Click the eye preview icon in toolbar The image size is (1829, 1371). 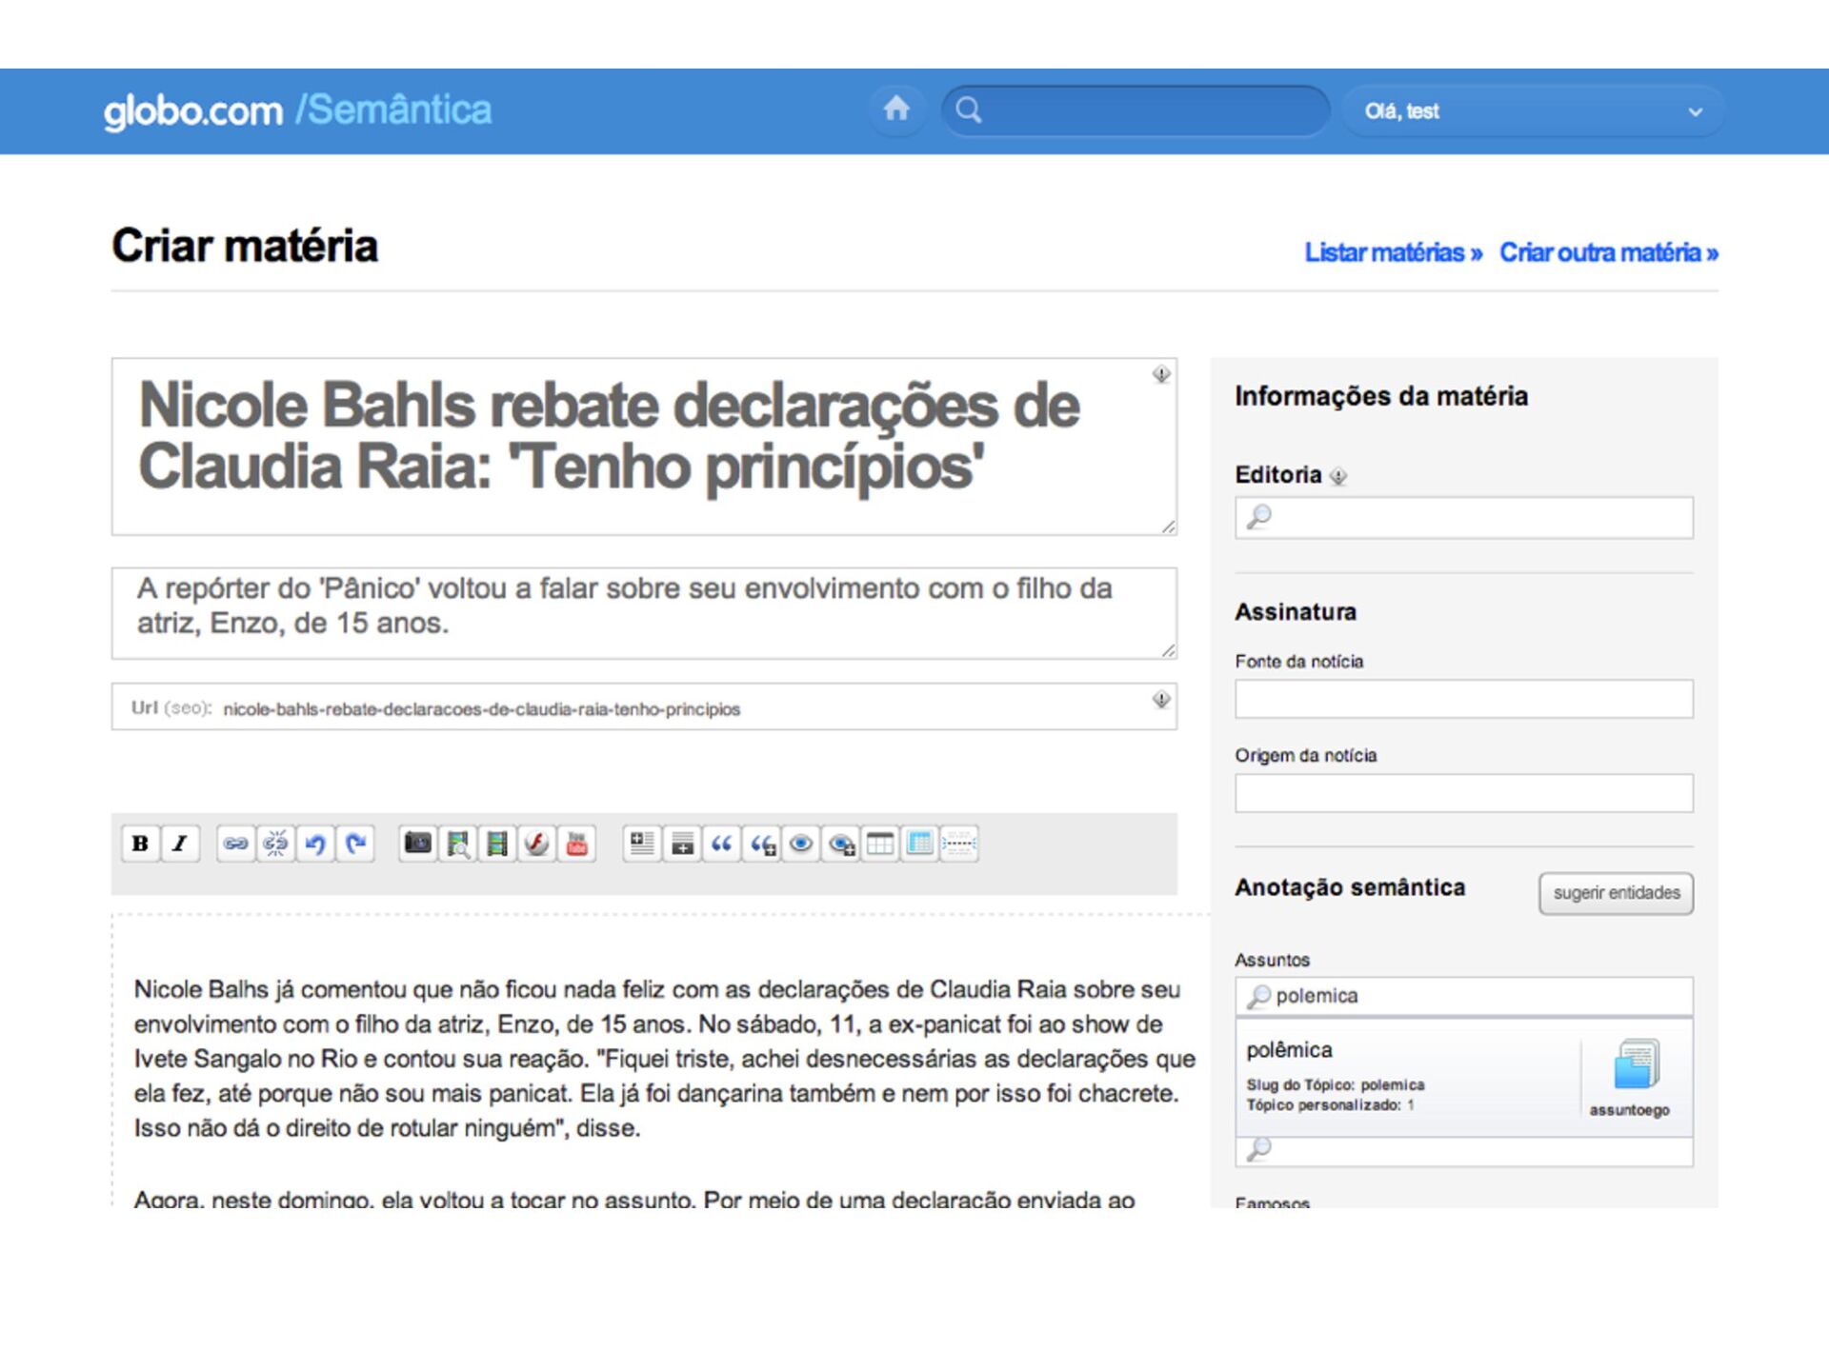(801, 844)
